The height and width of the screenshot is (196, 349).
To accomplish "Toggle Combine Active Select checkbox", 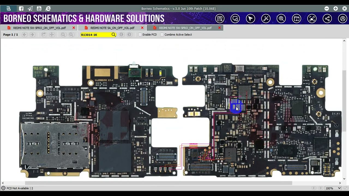I will click(162, 35).
